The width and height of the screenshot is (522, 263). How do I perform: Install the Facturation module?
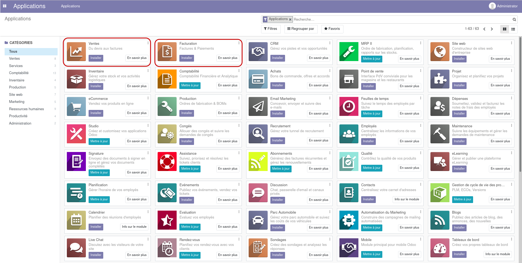186,58
